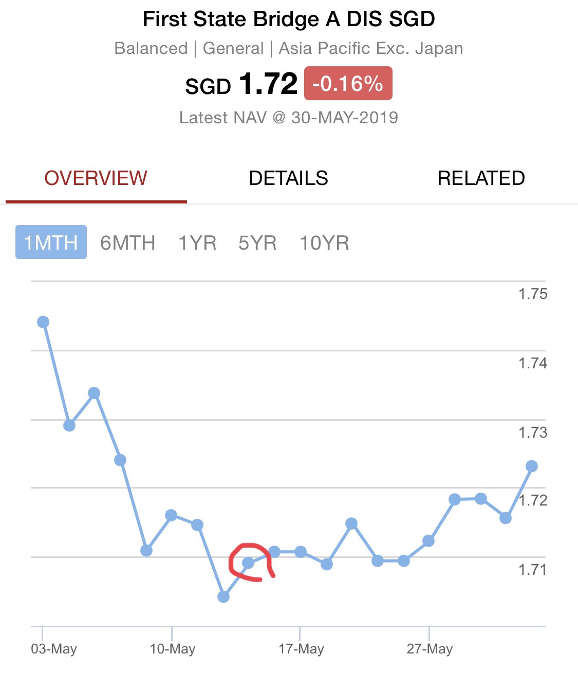
Task: Tap the lowest data point on chart
Action: tap(223, 596)
